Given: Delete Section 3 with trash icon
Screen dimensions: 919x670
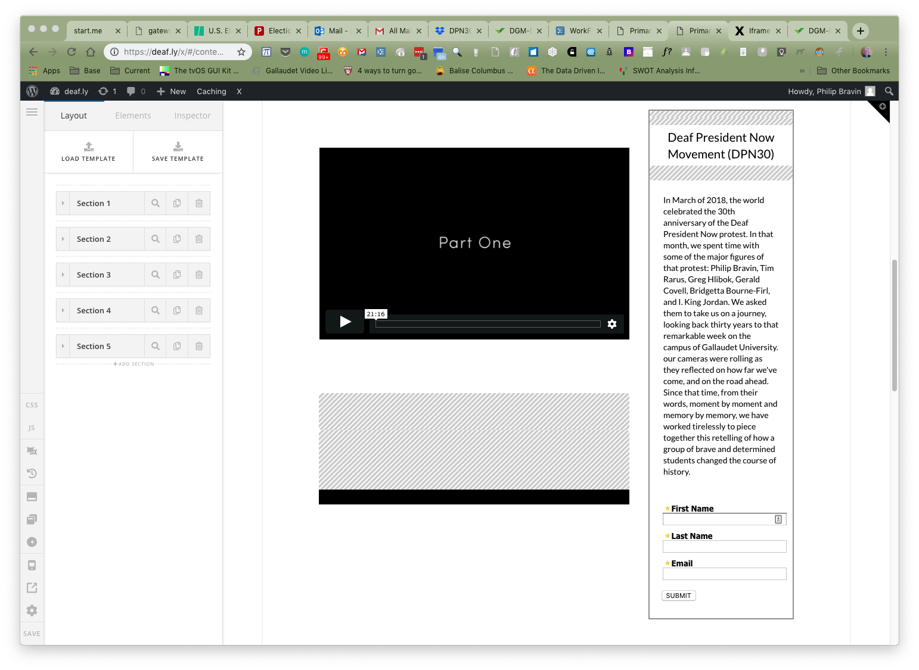Looking at the screenshot, I should click(x=199, y=275).
